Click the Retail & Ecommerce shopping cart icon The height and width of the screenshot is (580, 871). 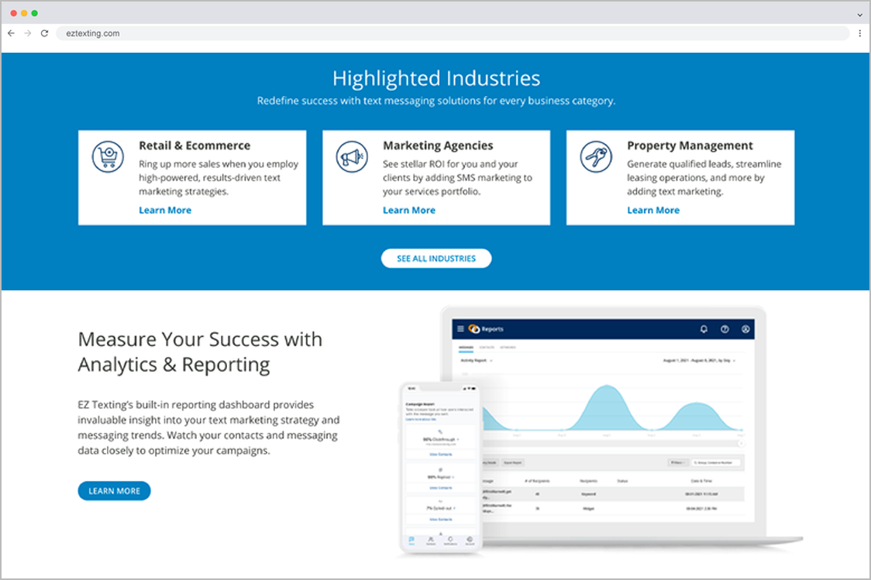pyautogui.click(x=108, y=156)
